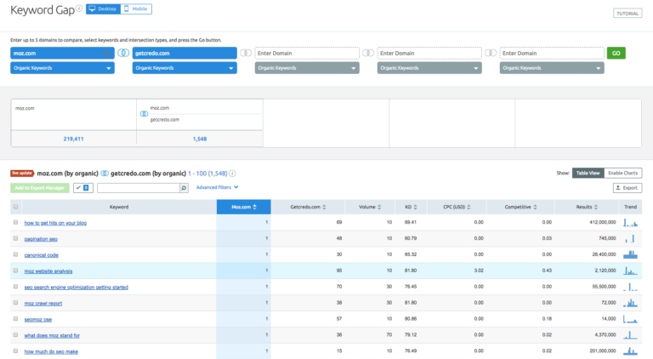This screenshot has width=653, height=359.
Task: Check the box for canonical code
Action: pyautogui.click(x=16, y=254)
